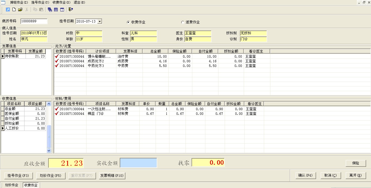Click the 实收金额 input field
The width and height of the screenshot is (371, 188).
[138, 163]
